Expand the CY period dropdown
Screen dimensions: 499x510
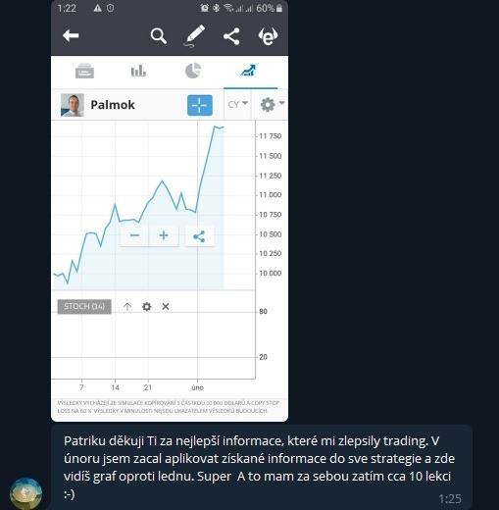click(237, 104)
